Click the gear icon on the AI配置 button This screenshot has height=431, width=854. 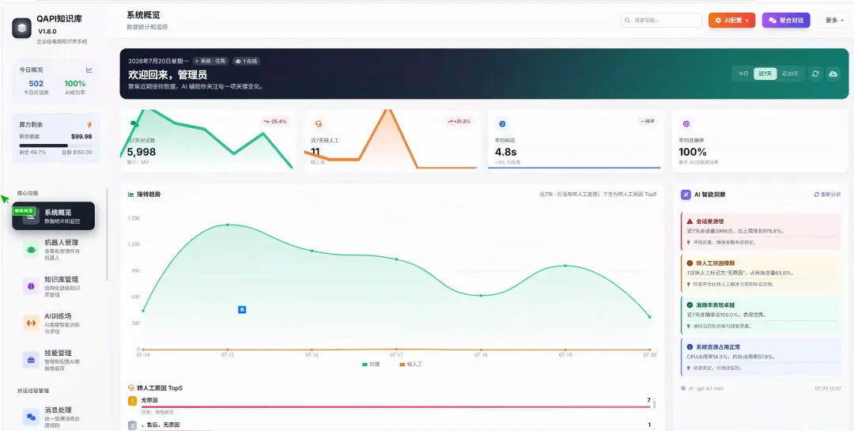[x=718, y=20]
